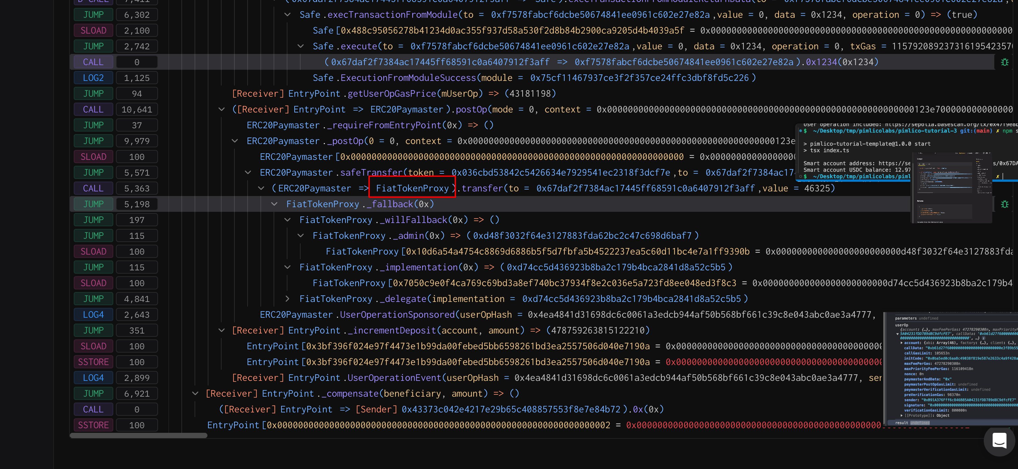
Task: Click the Sender address 0x43373c04 call line
Action: (442, 409)
